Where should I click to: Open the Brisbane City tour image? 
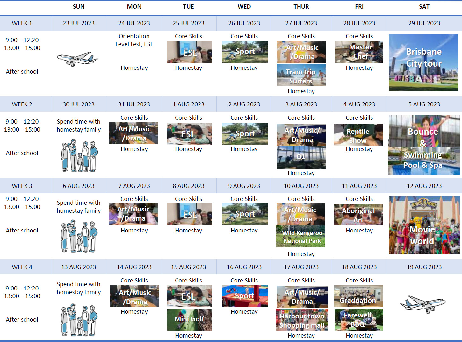[423, 63]
